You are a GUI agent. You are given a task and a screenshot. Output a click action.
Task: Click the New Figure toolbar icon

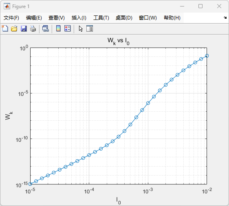pos(5,28)
